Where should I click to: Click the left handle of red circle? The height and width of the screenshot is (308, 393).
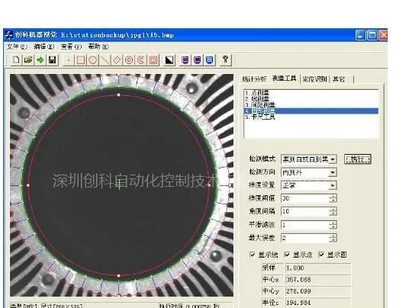28,185
